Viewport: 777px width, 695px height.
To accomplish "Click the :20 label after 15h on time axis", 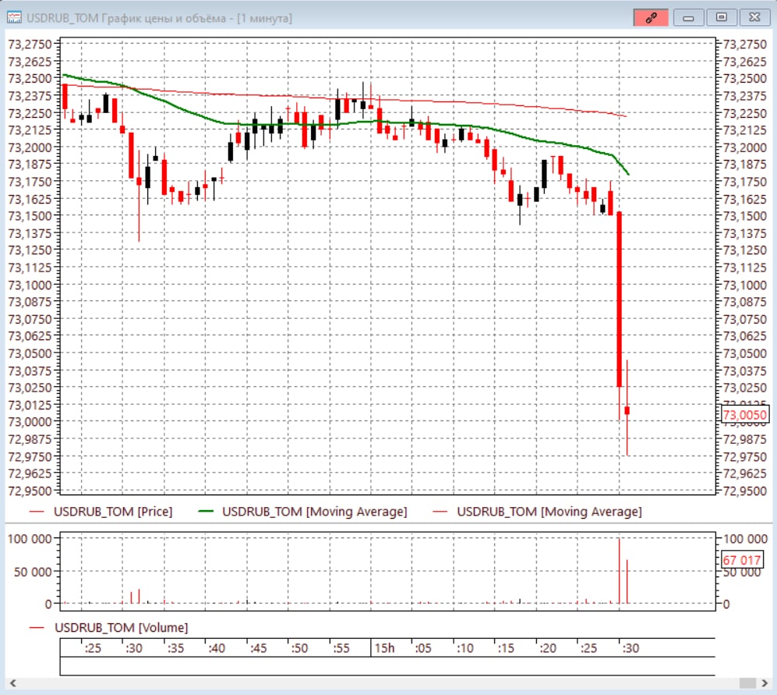I will (x=548, y=648).
